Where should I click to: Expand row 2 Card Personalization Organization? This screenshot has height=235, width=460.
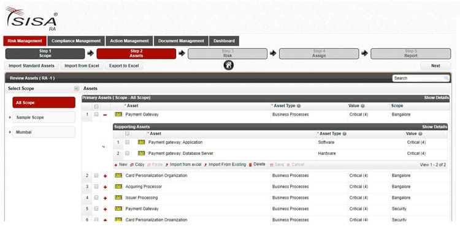[105, 176]
